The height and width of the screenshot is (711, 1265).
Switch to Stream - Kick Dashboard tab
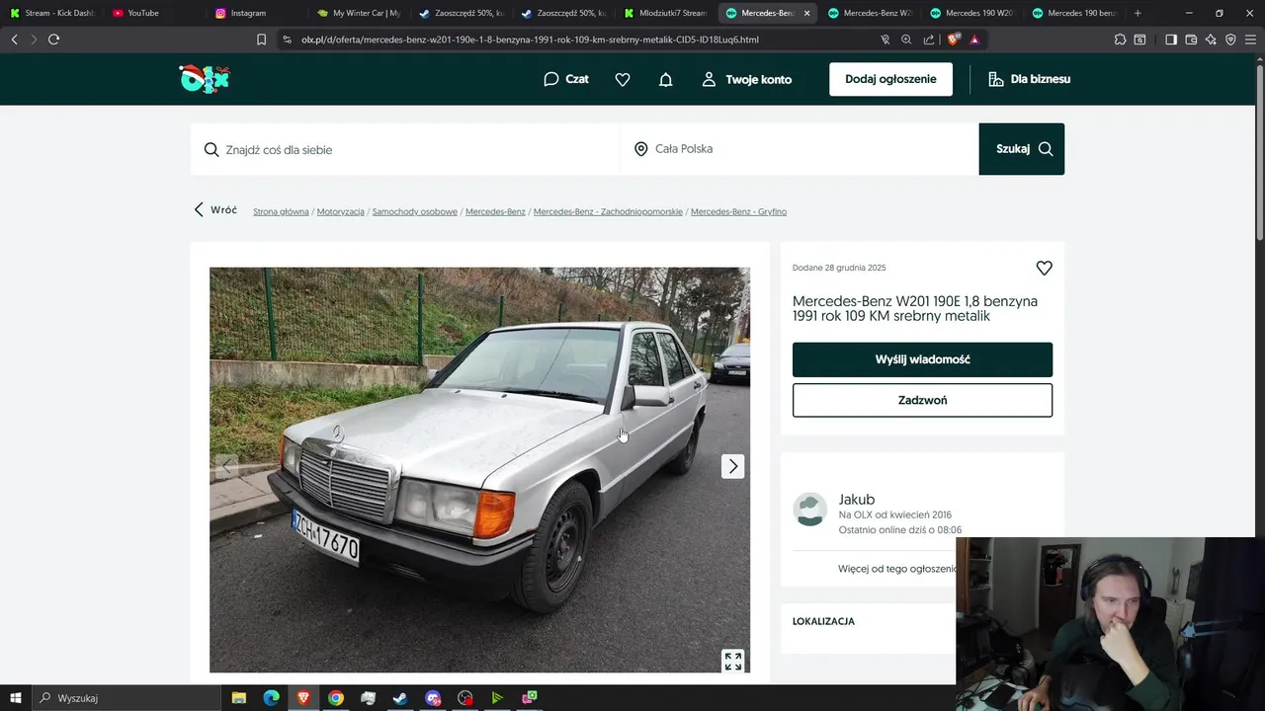coord(50,13)
